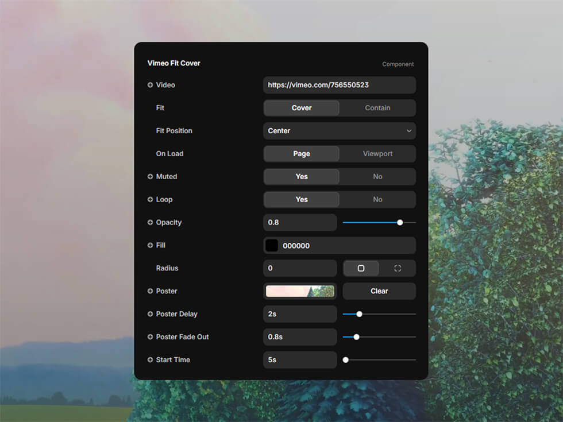Screen dimensions: 563x422
Task: Set Muted to No
Action: (377, 177)
